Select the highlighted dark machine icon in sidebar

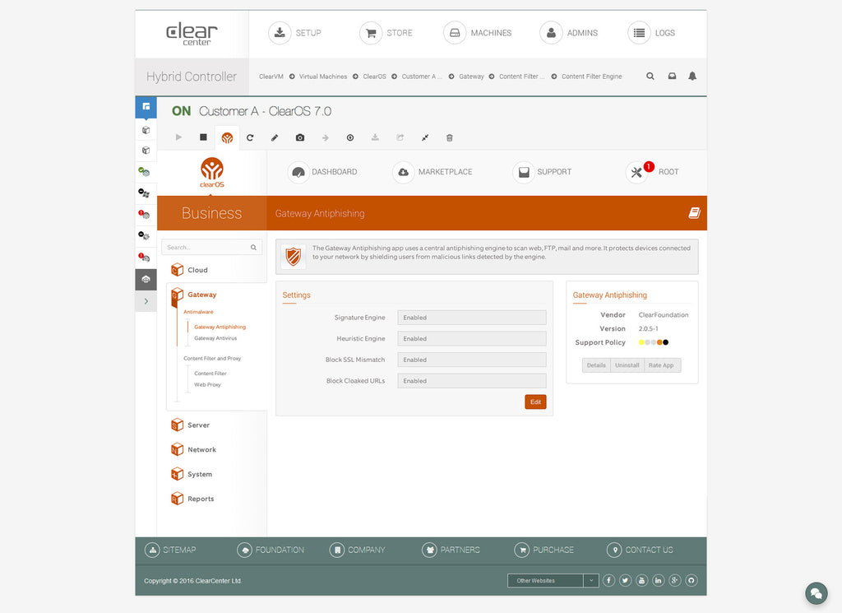(146, 280)
